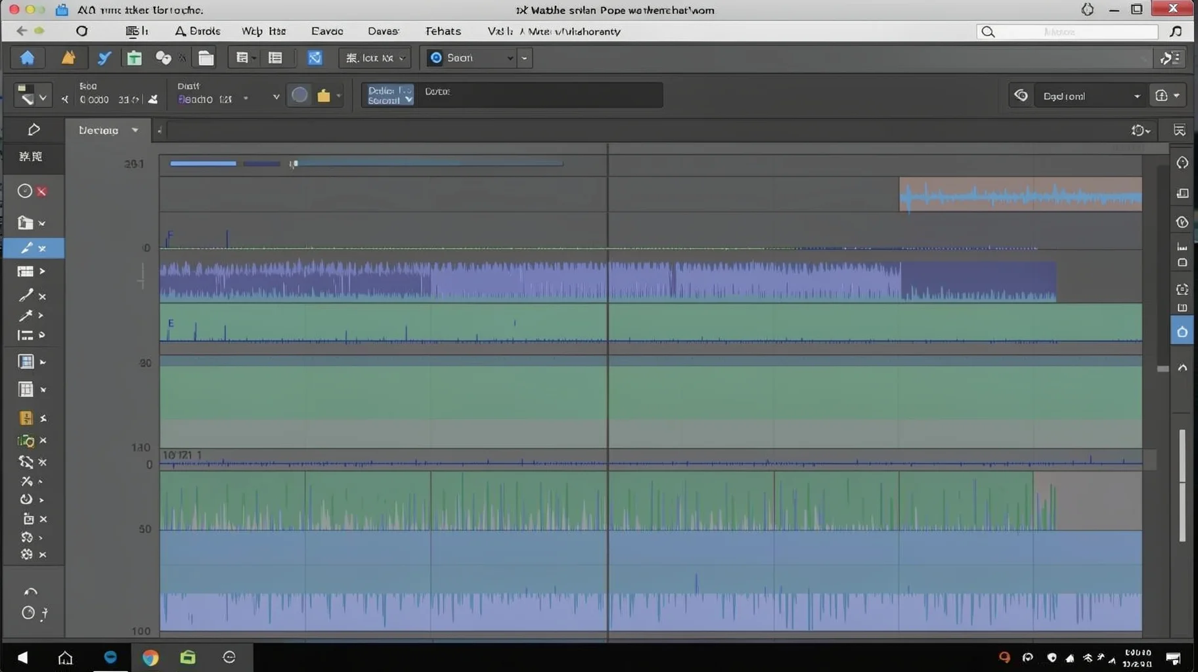Click the white overlapping circles toolbar icon
The image size is (1198, 672).
pyautogui.click(x=163, y=58)
